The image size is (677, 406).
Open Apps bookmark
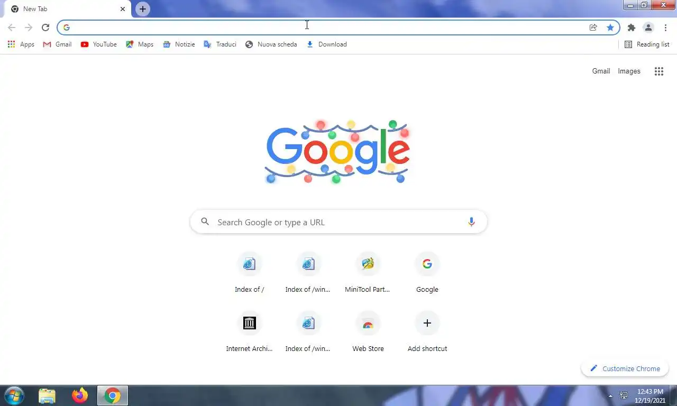[21, 44]
